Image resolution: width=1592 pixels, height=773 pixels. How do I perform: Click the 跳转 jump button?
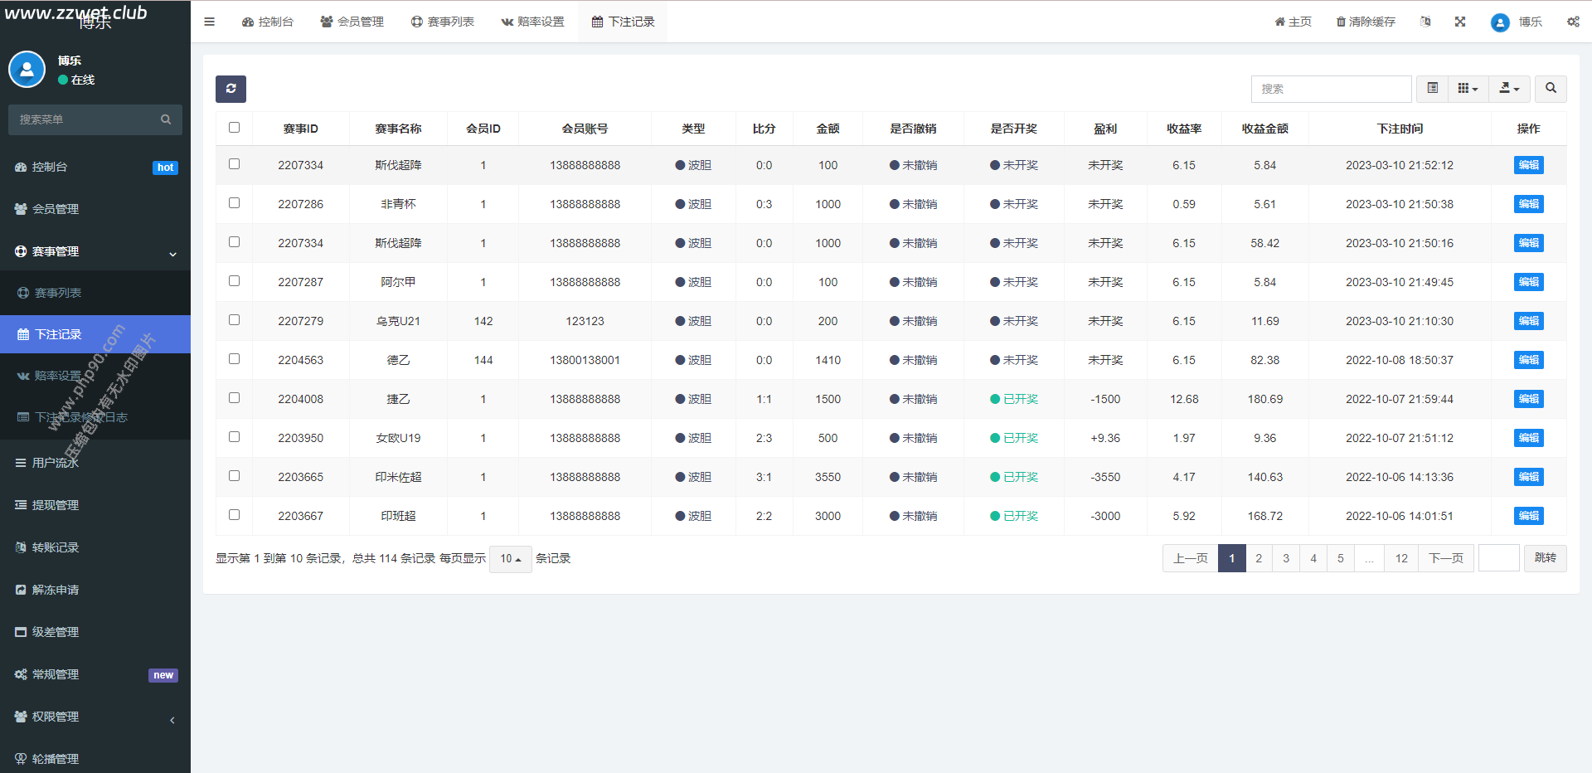(1546, 558)
